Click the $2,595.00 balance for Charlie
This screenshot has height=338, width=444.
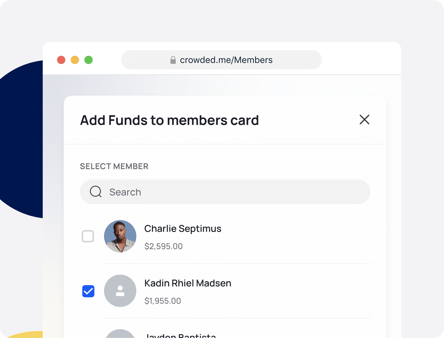[163, 246]
